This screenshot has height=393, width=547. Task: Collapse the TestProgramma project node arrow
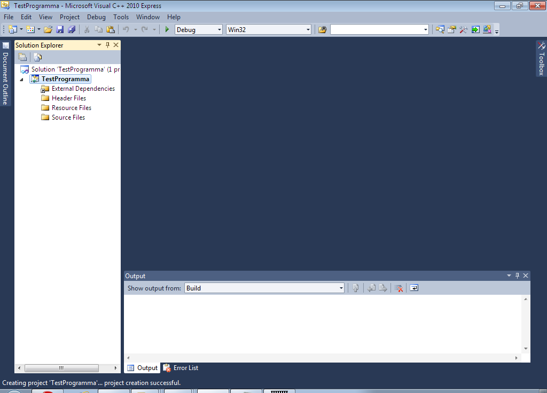[x=21, y=80]
